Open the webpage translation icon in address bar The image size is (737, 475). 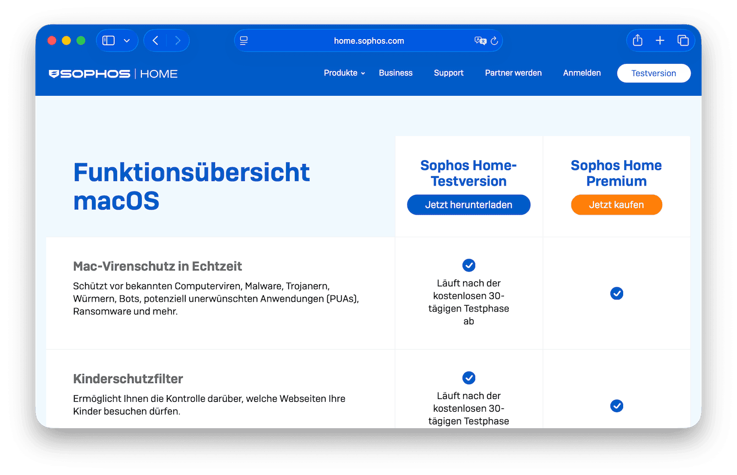pyautogui.click(x=480, y=40)
